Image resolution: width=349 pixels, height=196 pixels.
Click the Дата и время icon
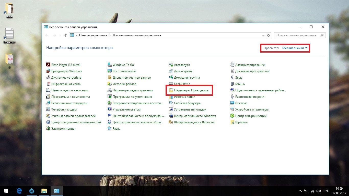pos(171,71)
